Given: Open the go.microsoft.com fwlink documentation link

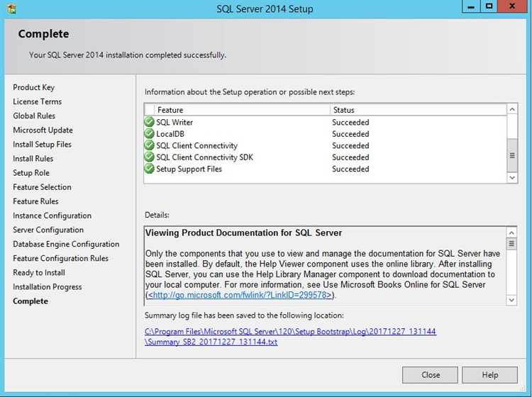Looking at the screenshot, I should [x=240, y=295].
